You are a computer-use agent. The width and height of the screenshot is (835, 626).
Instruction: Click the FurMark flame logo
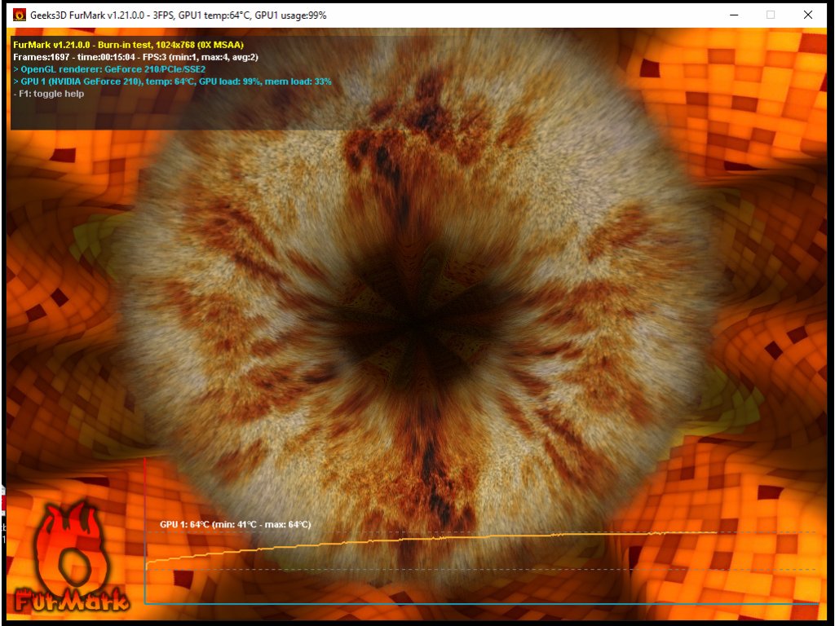coord(72,557)
